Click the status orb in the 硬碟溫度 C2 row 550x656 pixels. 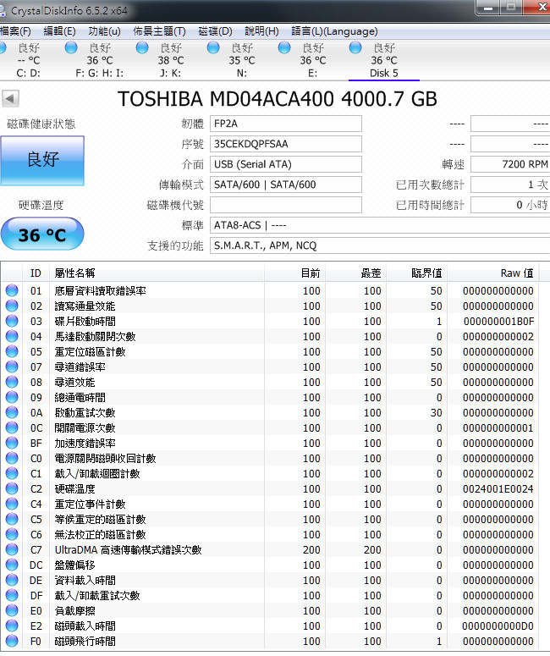[x=12, y=489]
